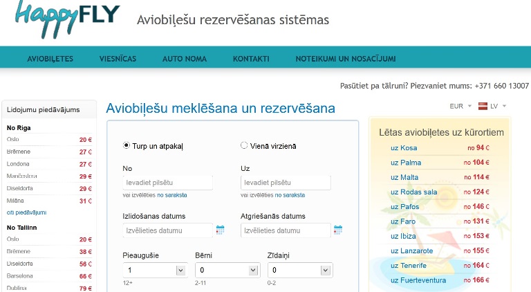Select the Vienā virzienā option
531x292 pixels.
pos(244,146)
